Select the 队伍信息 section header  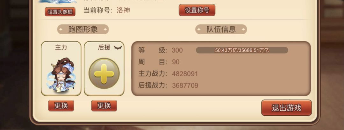(221, 29)
